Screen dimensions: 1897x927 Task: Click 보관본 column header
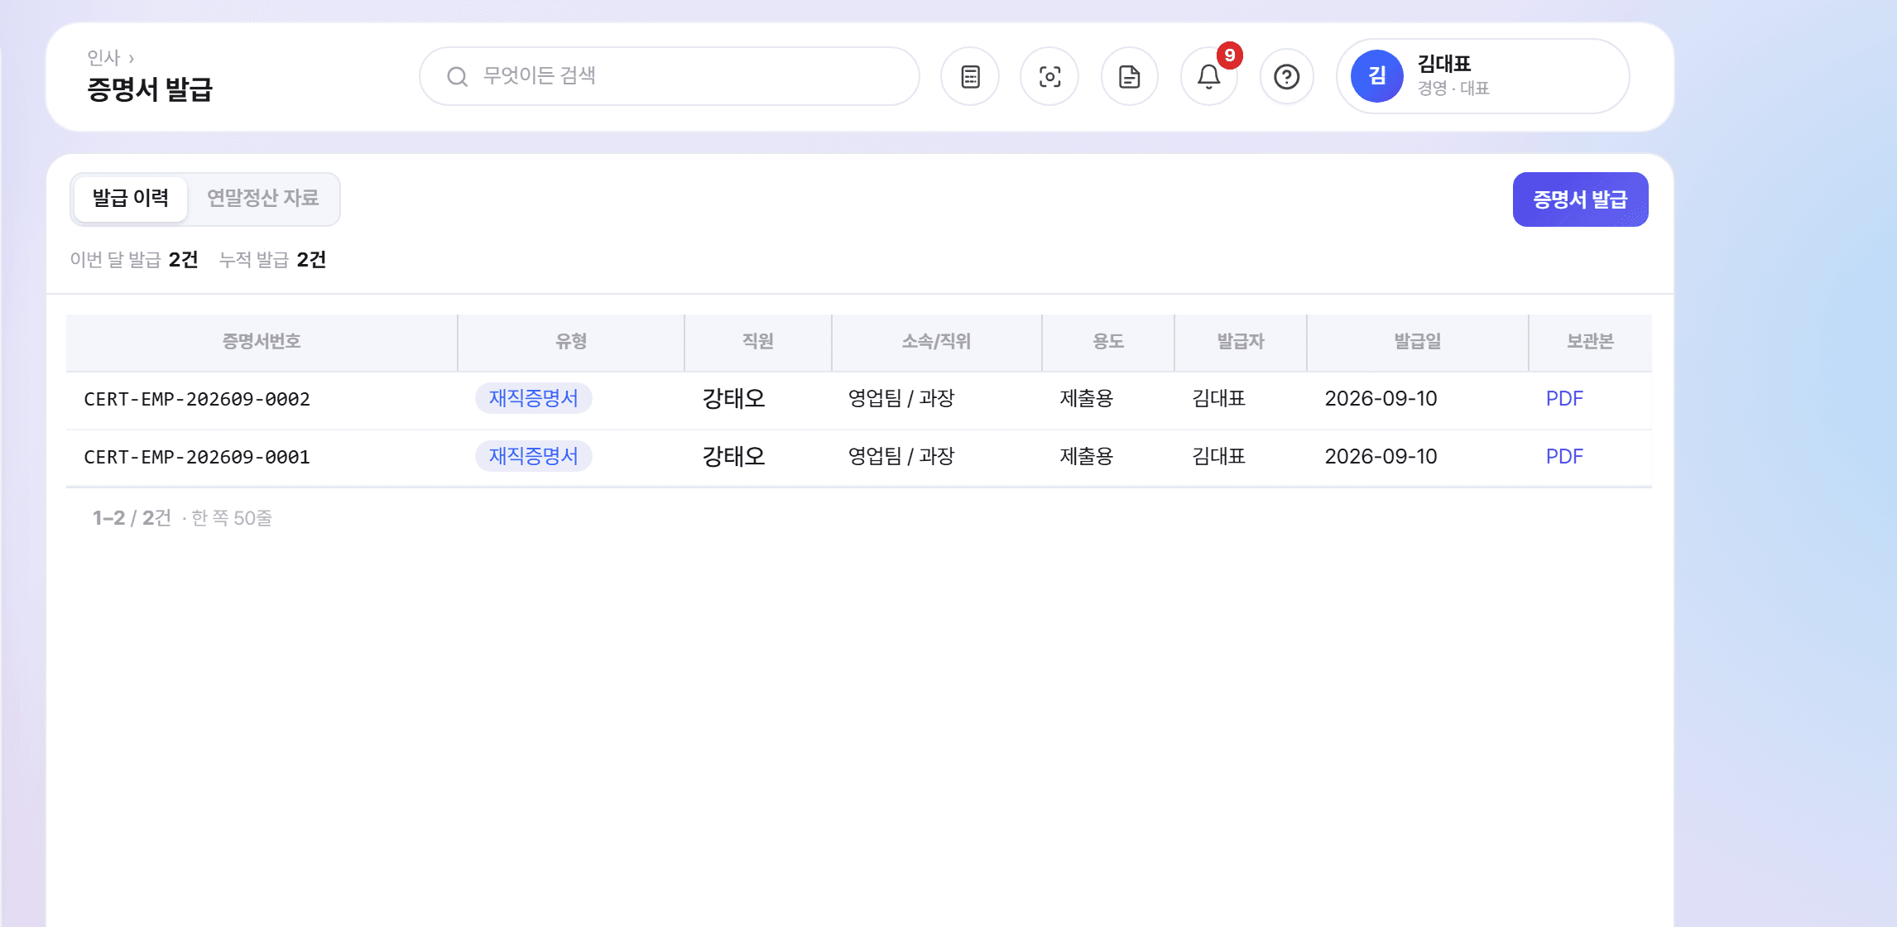1590,342
